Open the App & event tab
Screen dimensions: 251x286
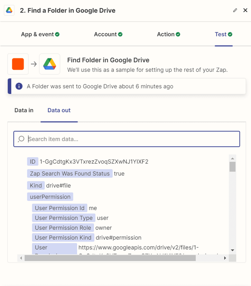click(40, 34)
